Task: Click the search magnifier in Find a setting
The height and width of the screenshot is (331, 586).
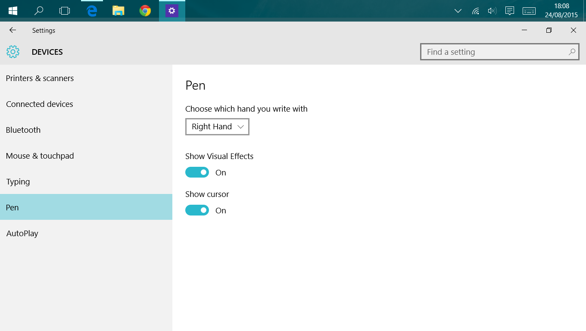Action: pos(572,52)
